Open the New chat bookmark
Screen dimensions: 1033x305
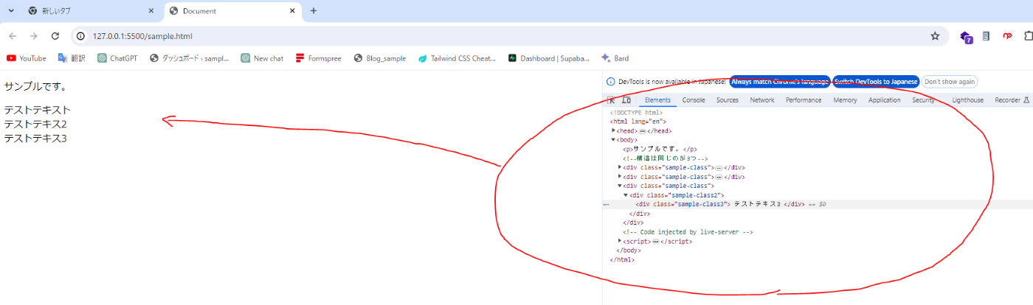coord(262,58)
